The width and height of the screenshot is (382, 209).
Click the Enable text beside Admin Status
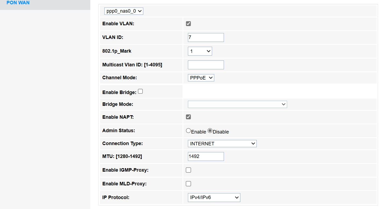pyautogui.click(x=199, y=132)
